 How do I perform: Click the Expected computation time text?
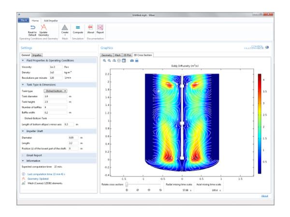(x=42, y=167)
